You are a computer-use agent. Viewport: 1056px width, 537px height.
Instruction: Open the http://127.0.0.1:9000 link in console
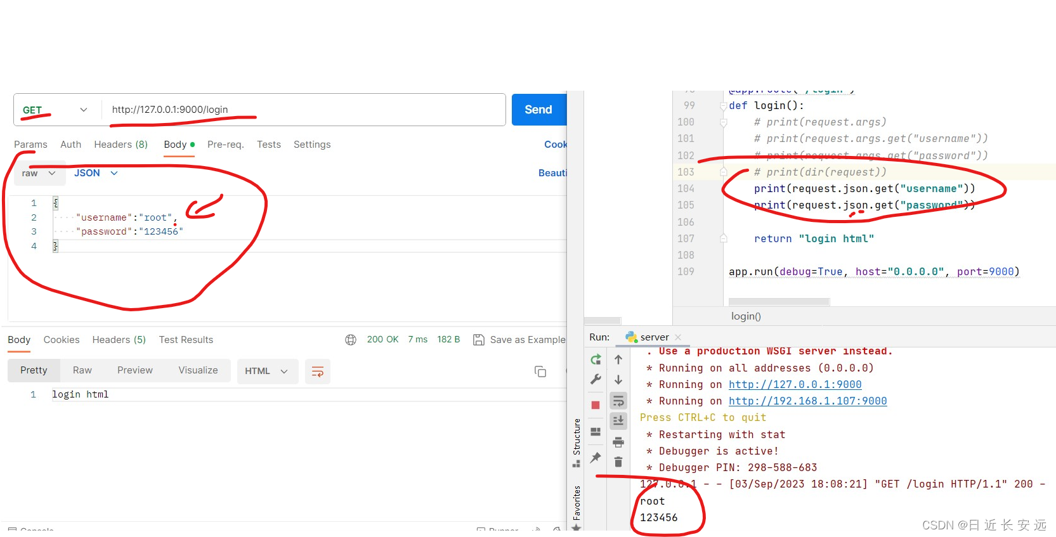click(795, 384)
